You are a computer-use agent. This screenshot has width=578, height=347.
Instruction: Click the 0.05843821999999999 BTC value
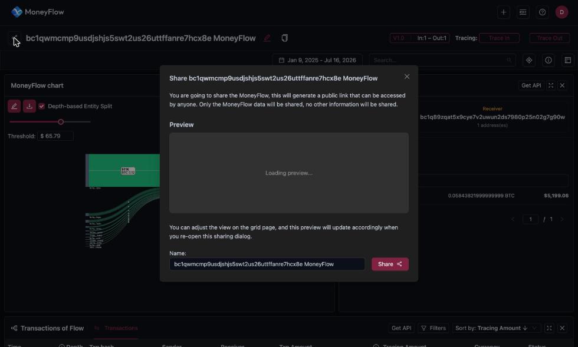tap(481, 196)
